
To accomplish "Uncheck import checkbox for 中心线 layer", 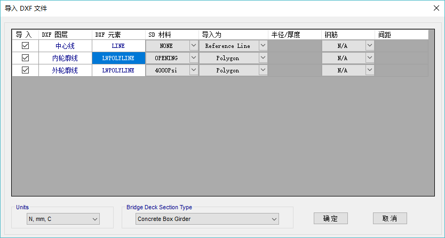I will tap(25, 46).
